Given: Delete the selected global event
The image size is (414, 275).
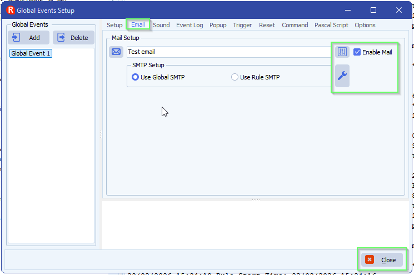Looking at the screenshot, I should [74, 37].
